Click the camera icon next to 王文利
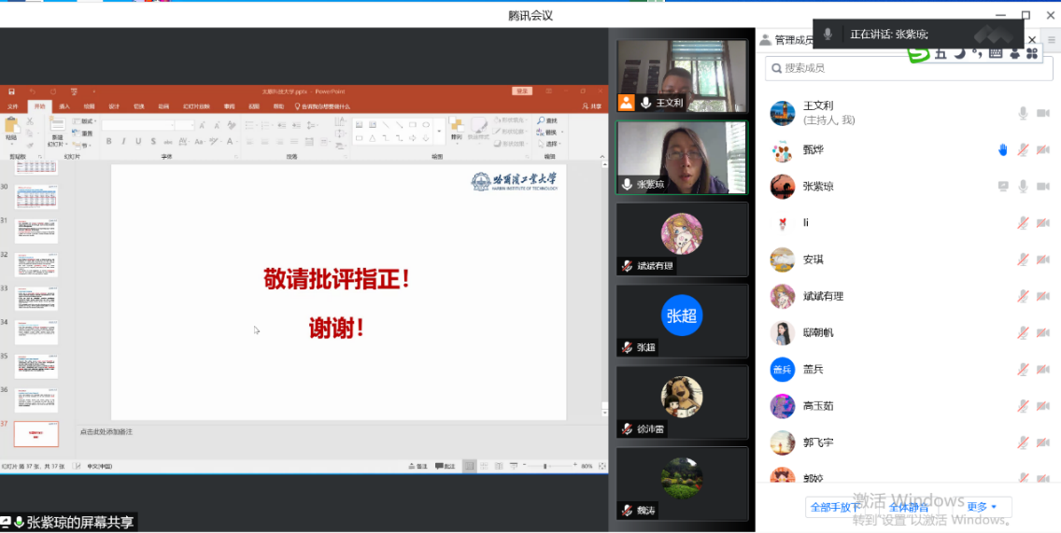1061x533 pixels. click(1042, 113)
